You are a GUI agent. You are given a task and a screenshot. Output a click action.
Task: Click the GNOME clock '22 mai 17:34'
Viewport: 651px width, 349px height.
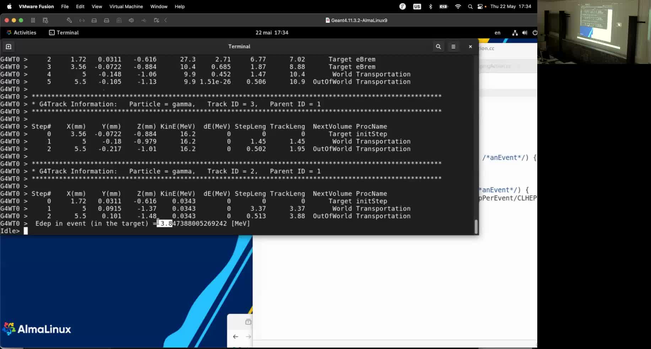click(271, 33)
